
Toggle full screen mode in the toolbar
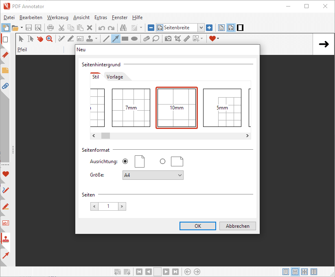(x=240, y=28)
